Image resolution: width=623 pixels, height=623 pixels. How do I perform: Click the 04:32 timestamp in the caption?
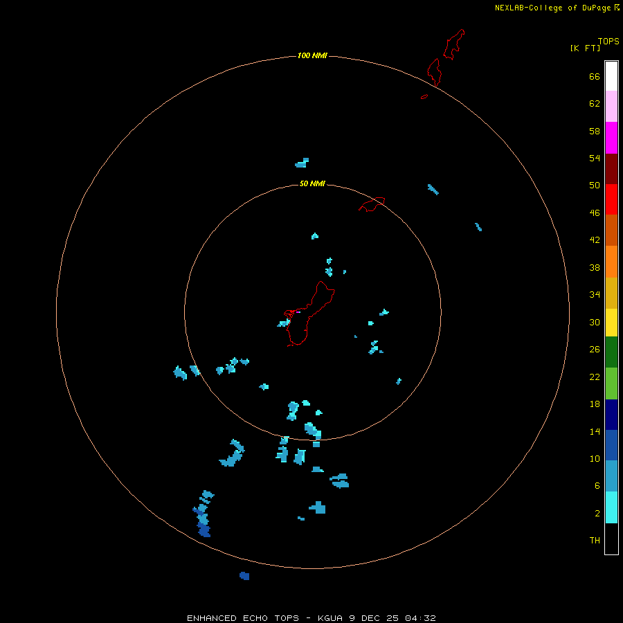[420, 618]
